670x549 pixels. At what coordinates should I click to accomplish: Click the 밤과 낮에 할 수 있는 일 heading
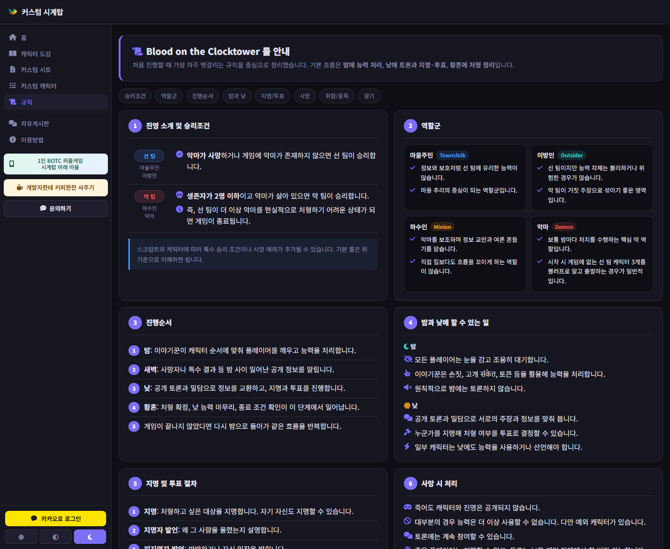(455, 322)
